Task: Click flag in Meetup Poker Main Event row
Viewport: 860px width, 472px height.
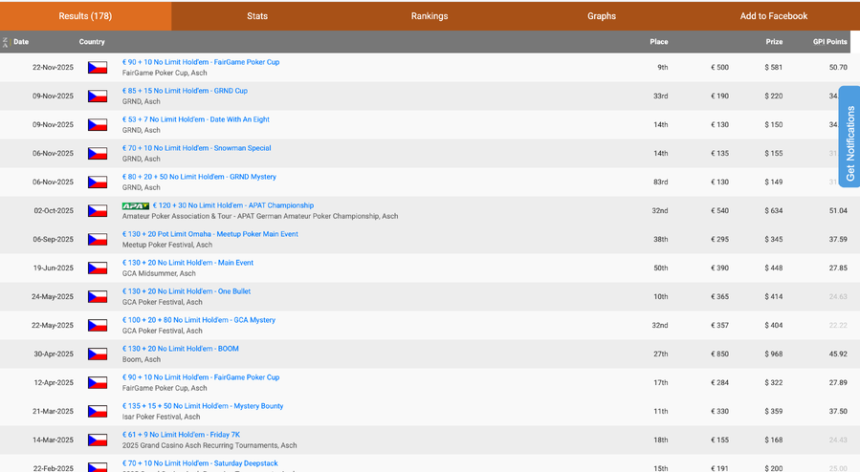Action: (x=98, y=240)
